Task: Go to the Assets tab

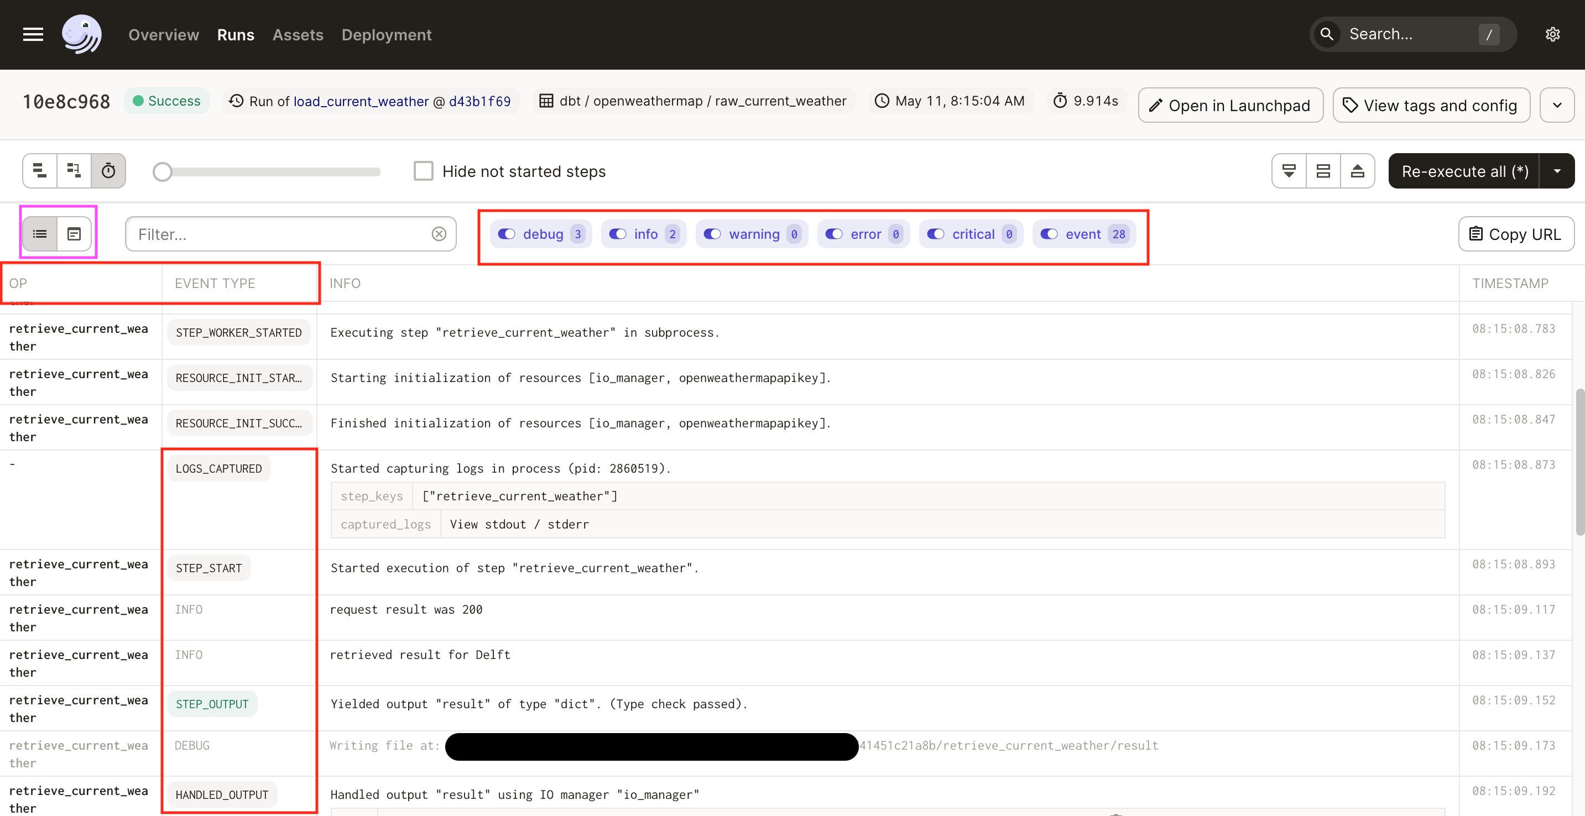Action: 298,34
